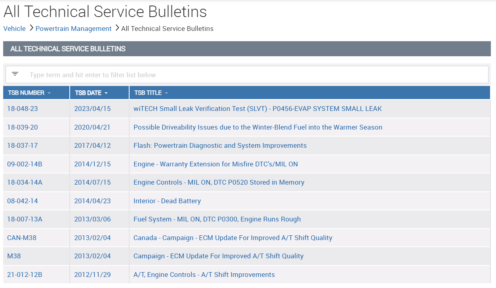The width and height of the screenshot is (496, 288).
Task: Sort by TSB Title column arrow
Action: point(166,93)
